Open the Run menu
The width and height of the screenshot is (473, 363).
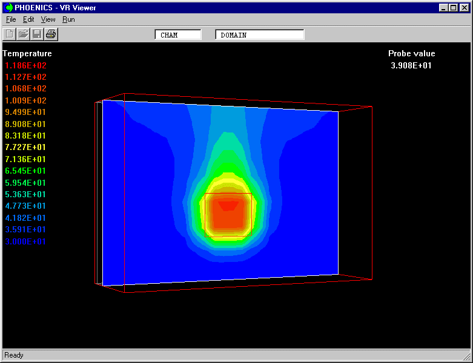[68, 19]
